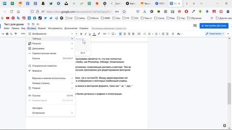
Task: Reload the page in browser
Action: (12, 12)
